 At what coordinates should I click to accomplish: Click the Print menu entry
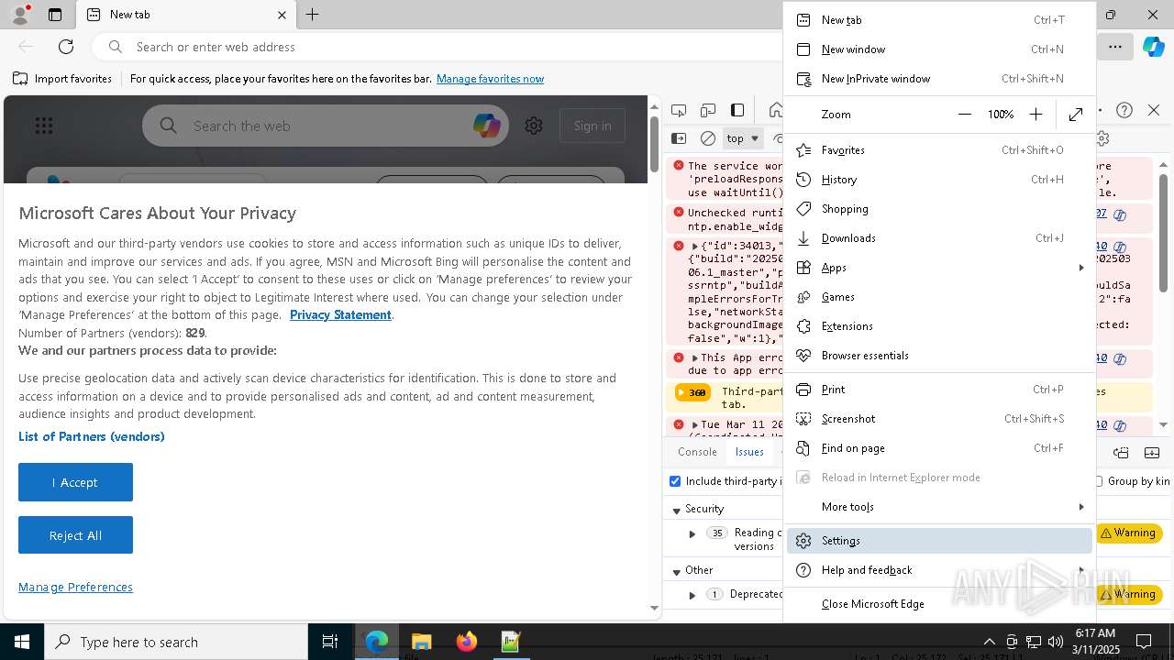pyautogui.click(x=939, y=390)
